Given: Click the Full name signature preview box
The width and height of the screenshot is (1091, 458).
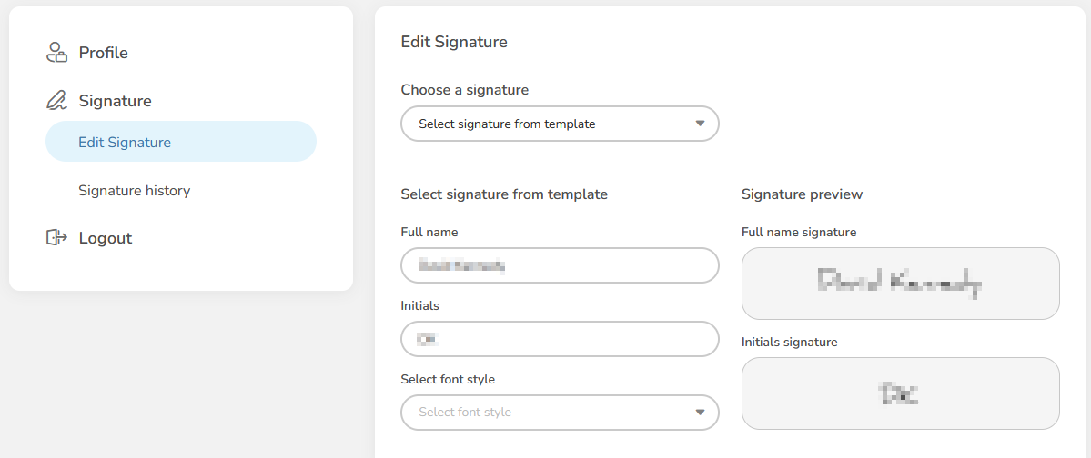Looking at the screenshot, I should click(900, 284).
